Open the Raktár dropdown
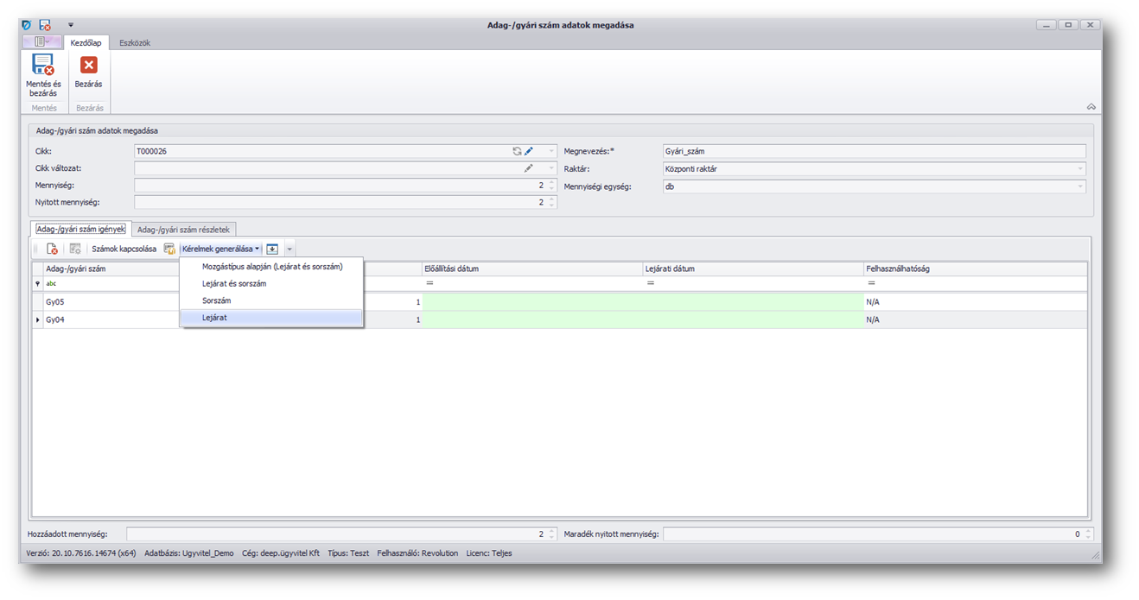The image size is (1139, 600). click(x=1080, y=169)
